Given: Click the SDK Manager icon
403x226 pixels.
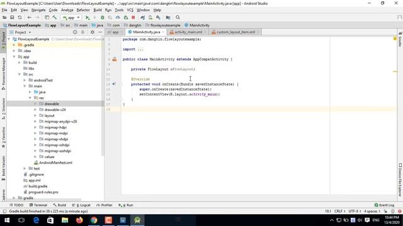Looking at the screenshot, I should click(158, 18).
